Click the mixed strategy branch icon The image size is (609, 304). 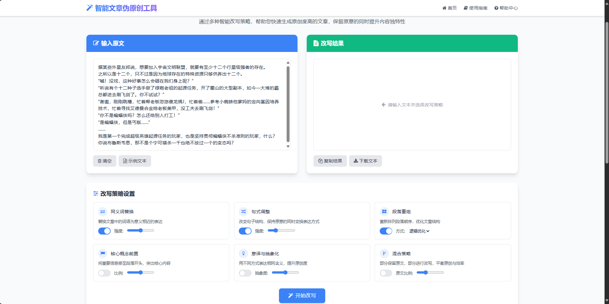tap(384, 254)
